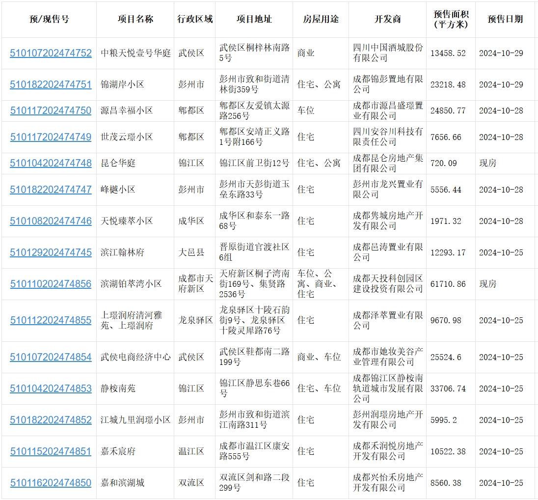This screenshot has width=538, height=500.
Task: Click presale number 510112202474855
Action: coord(51,320)
